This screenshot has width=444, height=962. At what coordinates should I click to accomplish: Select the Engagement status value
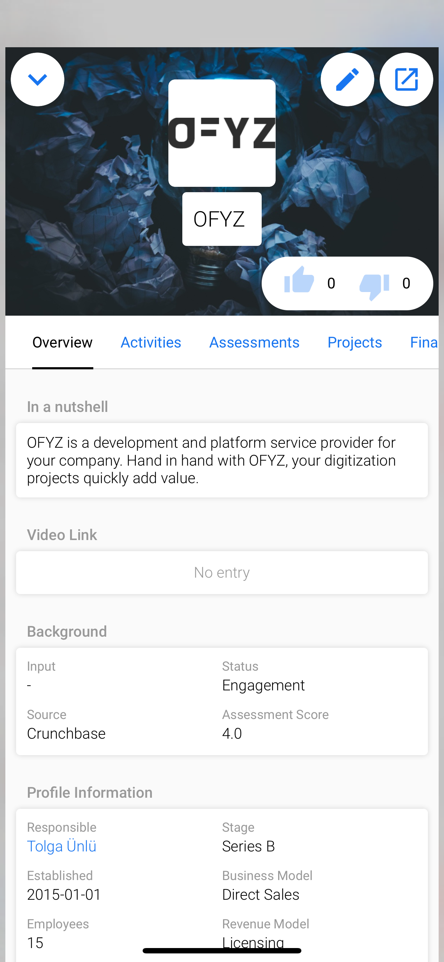(x=263, y=685)
